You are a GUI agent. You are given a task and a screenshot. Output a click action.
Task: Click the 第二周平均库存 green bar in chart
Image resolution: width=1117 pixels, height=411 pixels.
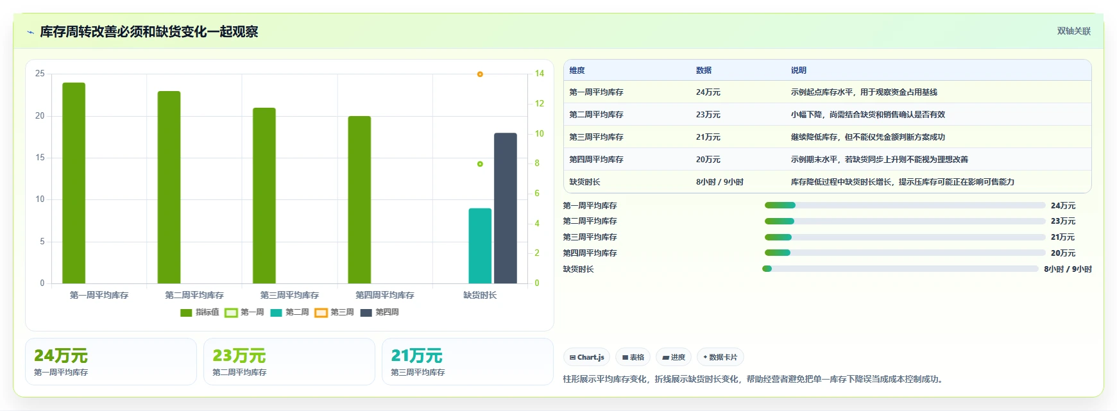point(169,187)
